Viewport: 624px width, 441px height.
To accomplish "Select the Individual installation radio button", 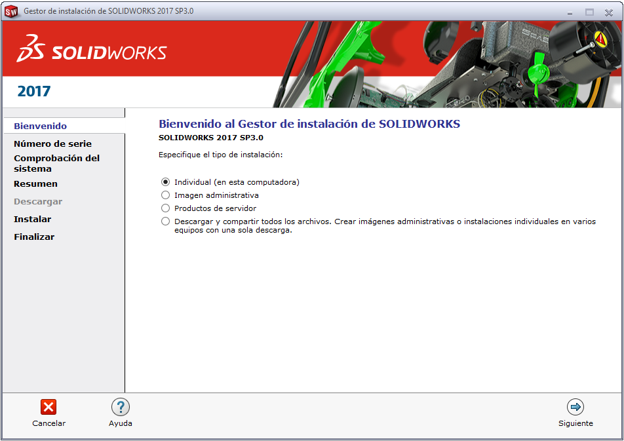I will coord(166,182).
